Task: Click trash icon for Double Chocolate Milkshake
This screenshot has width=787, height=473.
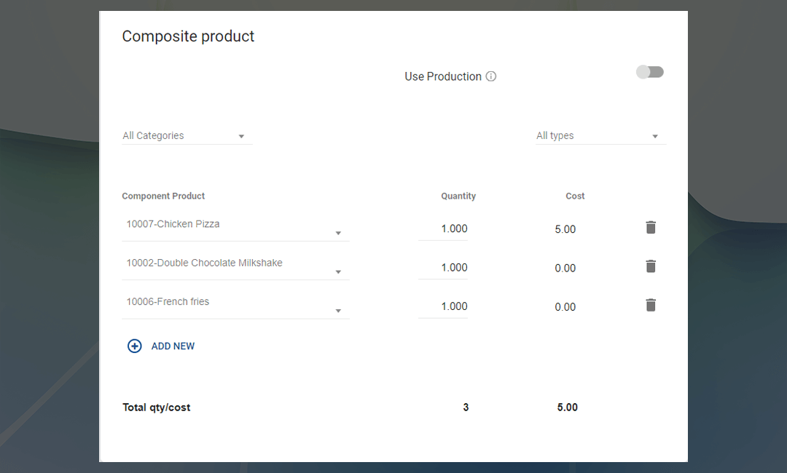Action: (x=651, y=266)
